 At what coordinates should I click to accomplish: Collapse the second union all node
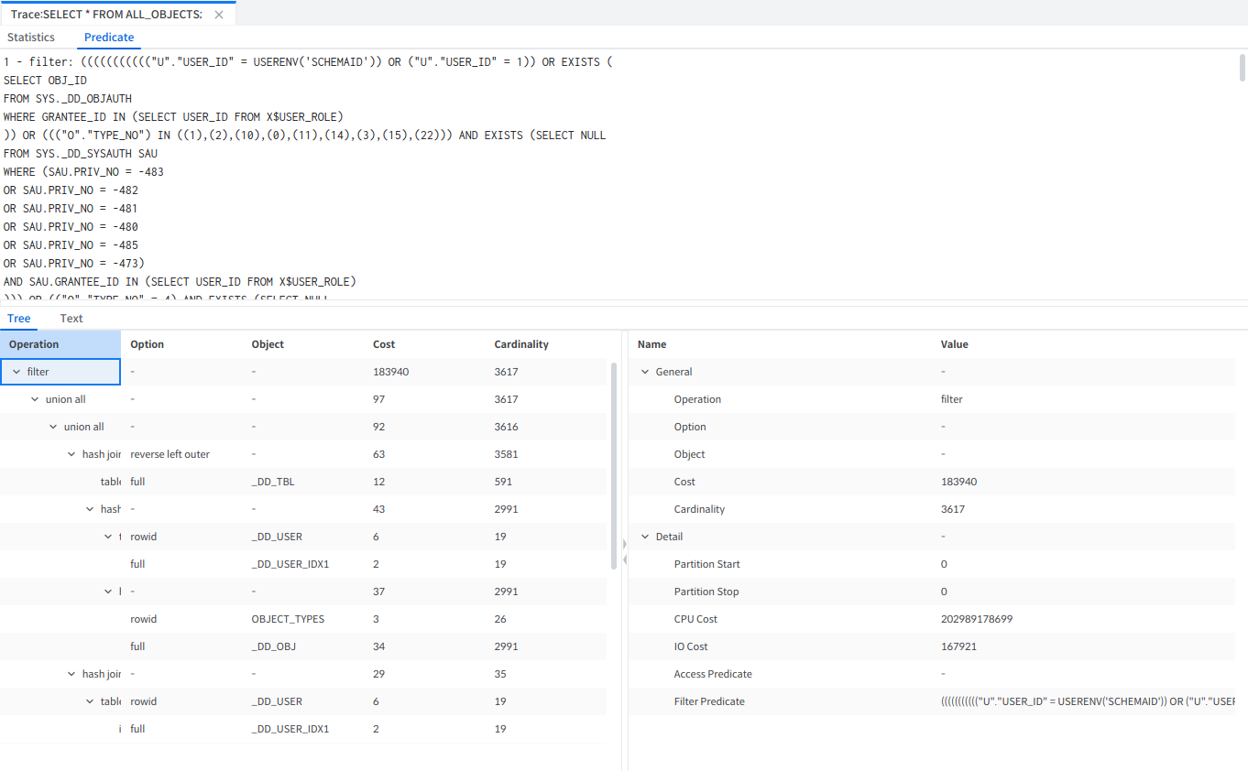(x=53, y=427)
